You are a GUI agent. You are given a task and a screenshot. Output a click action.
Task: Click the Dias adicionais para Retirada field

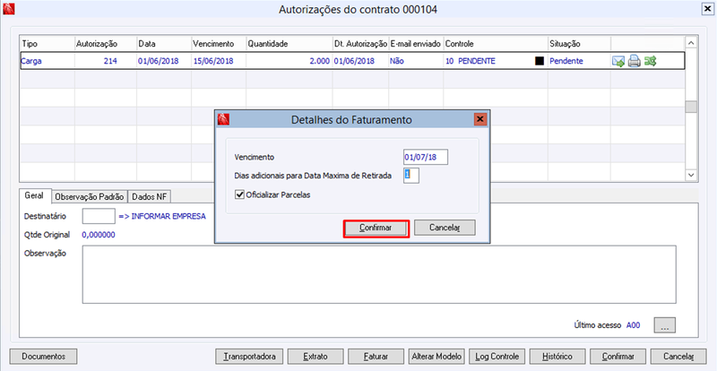(x=411, y=176)
